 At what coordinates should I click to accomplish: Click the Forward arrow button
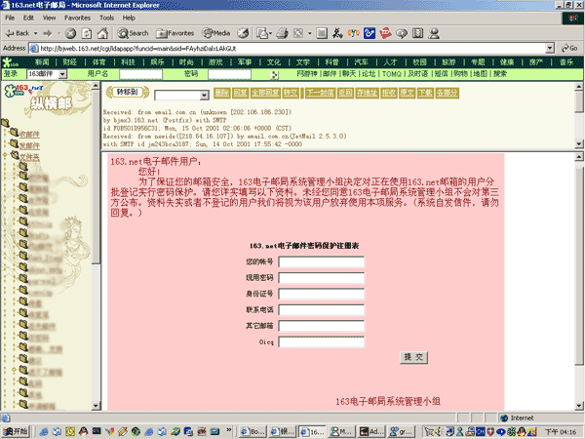click(x=48, y=33)
